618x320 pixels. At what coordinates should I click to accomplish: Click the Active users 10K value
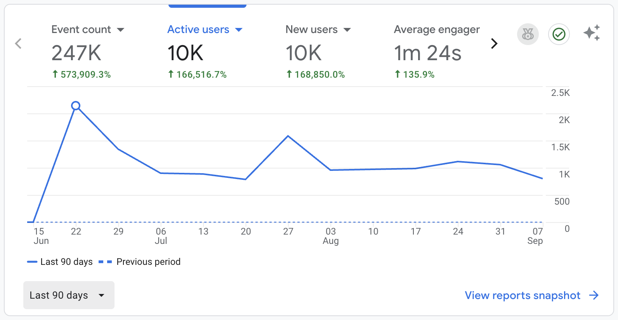[185, 53]
